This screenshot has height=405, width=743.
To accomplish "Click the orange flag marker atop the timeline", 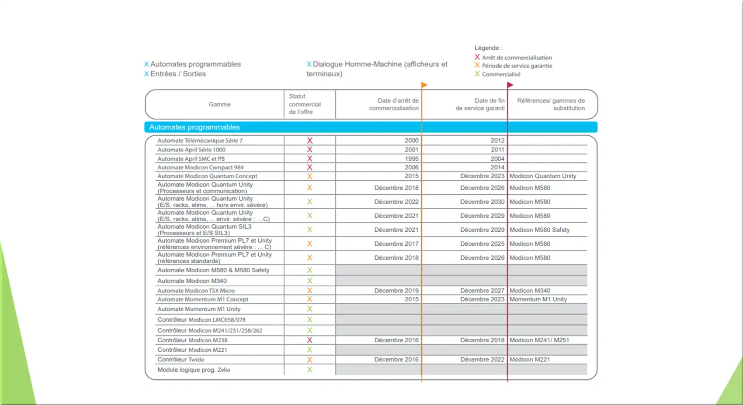I will (424, 85).
